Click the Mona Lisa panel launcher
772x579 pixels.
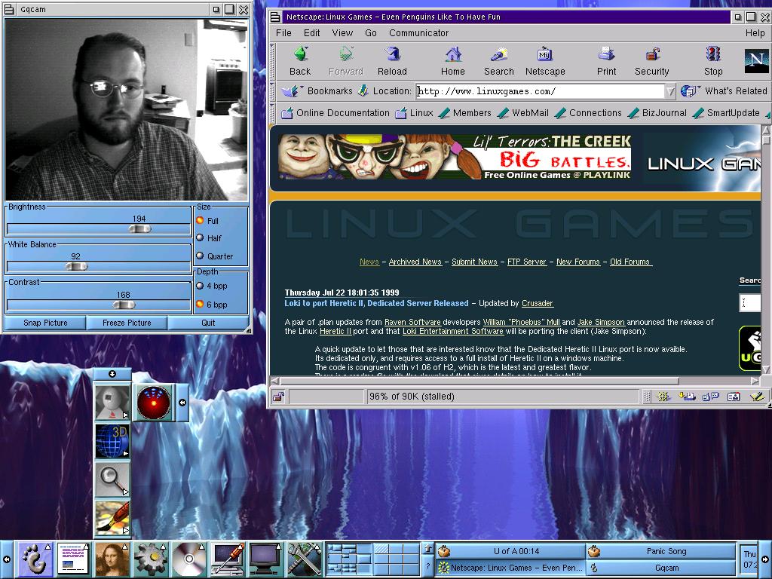click(112, 559)
